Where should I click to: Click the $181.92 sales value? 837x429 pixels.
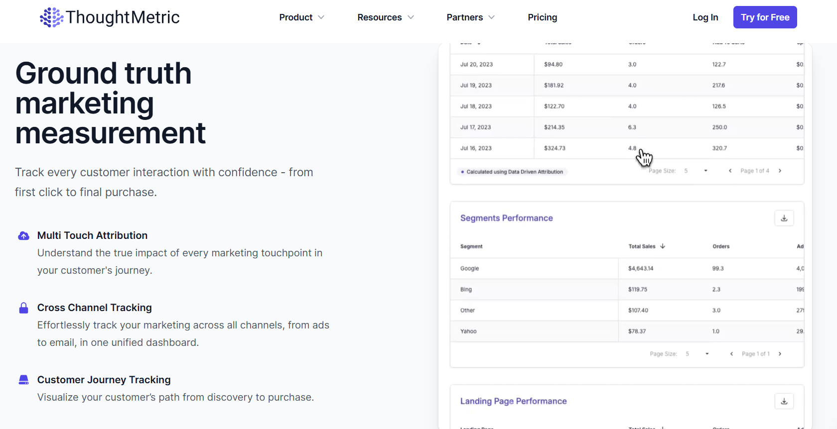tap(554, 85)
